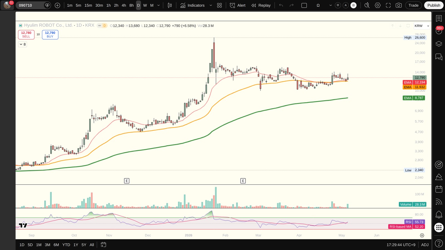Click the earnings E marker near November
The width and height of the screenshot is (445, 250).
point(127,181)
